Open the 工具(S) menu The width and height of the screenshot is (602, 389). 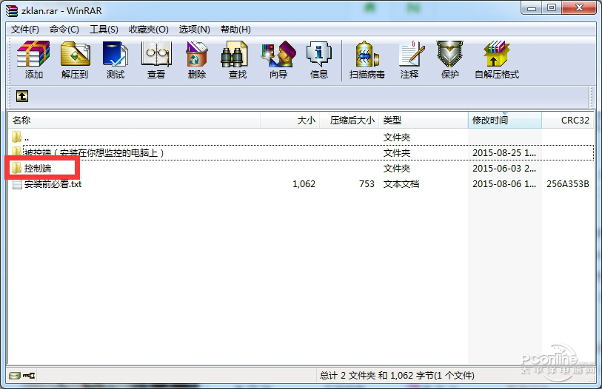104,30
